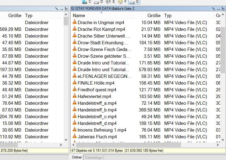Click VLC icon of Hafenviertel.mp4
This screenshot has height=160, width=226.
coord(75,96)
